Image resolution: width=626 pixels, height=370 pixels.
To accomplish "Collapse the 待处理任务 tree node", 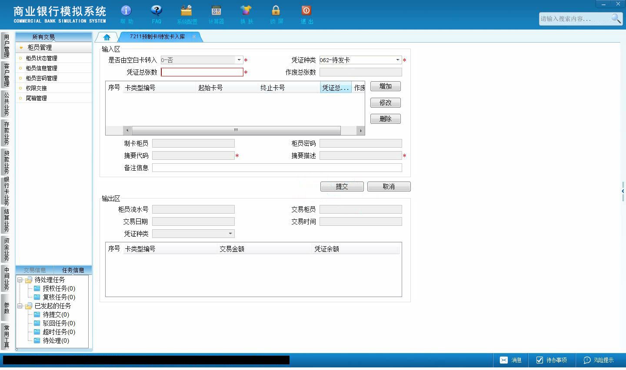I will point(20,280).
